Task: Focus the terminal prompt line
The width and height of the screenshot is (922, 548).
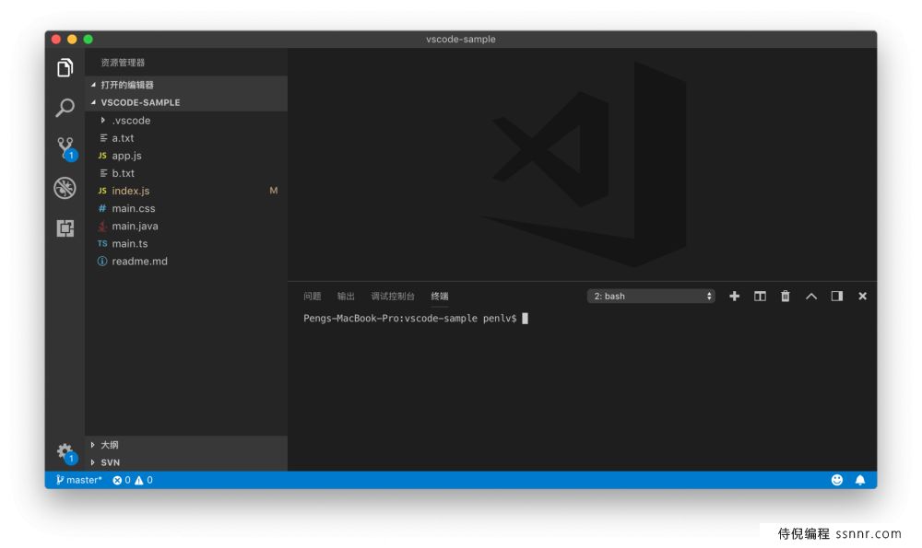Action: [x=416, y=319]
